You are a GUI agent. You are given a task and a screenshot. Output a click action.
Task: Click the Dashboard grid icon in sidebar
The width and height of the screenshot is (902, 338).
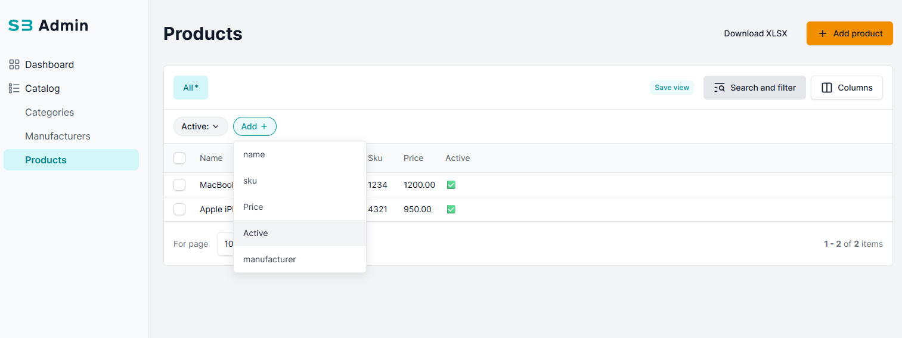pos(14,64)
